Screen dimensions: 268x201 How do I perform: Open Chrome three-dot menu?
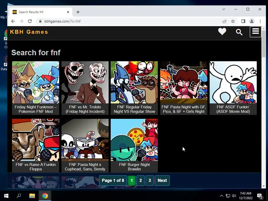click(x=260, y=21)
